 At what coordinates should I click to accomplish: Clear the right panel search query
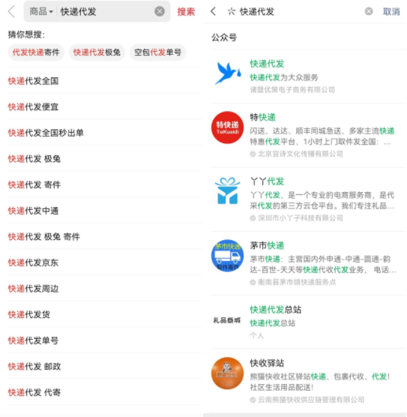[369, 11]
